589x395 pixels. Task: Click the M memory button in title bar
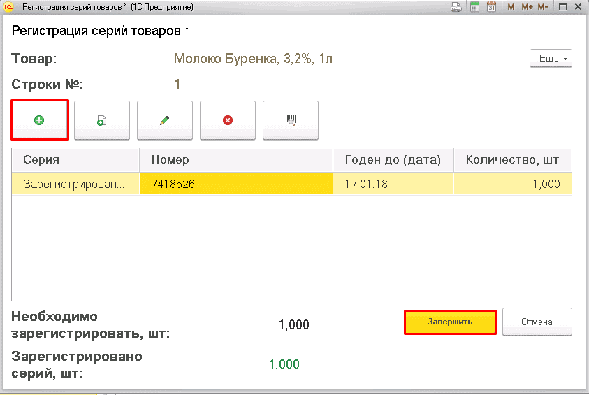(x=511, y=7)
